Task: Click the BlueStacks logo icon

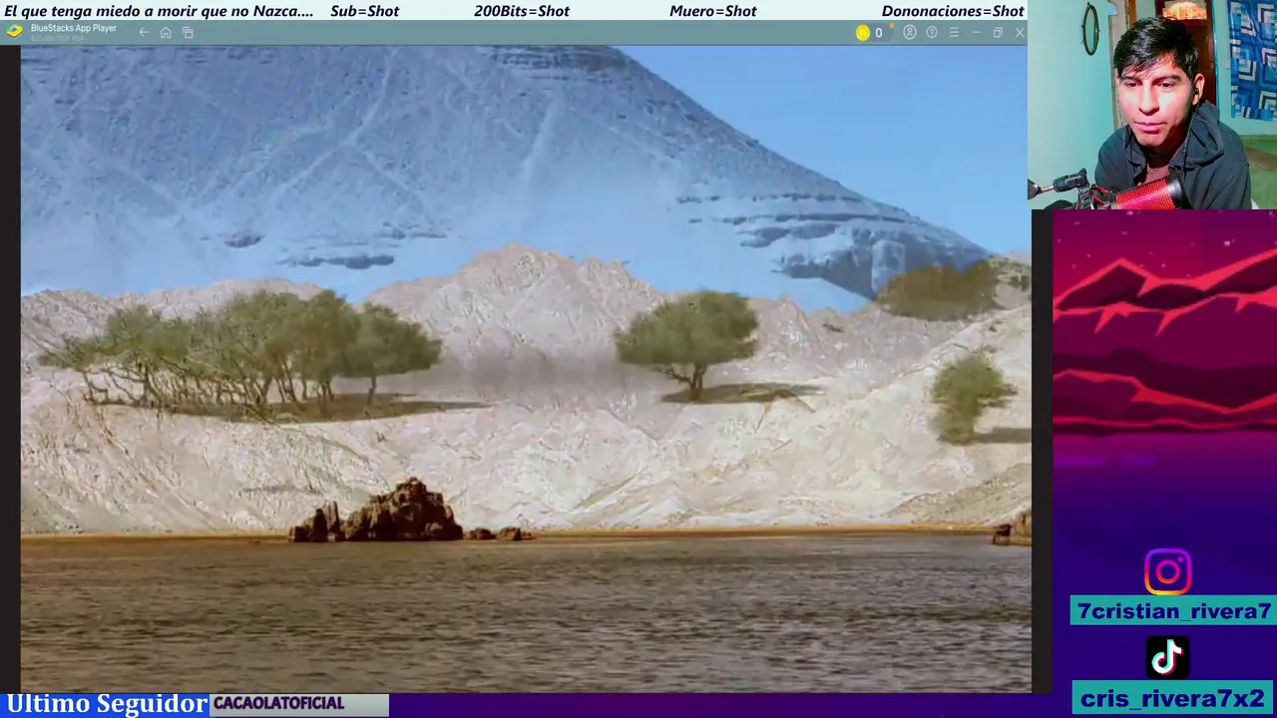Action: (14, 31)
